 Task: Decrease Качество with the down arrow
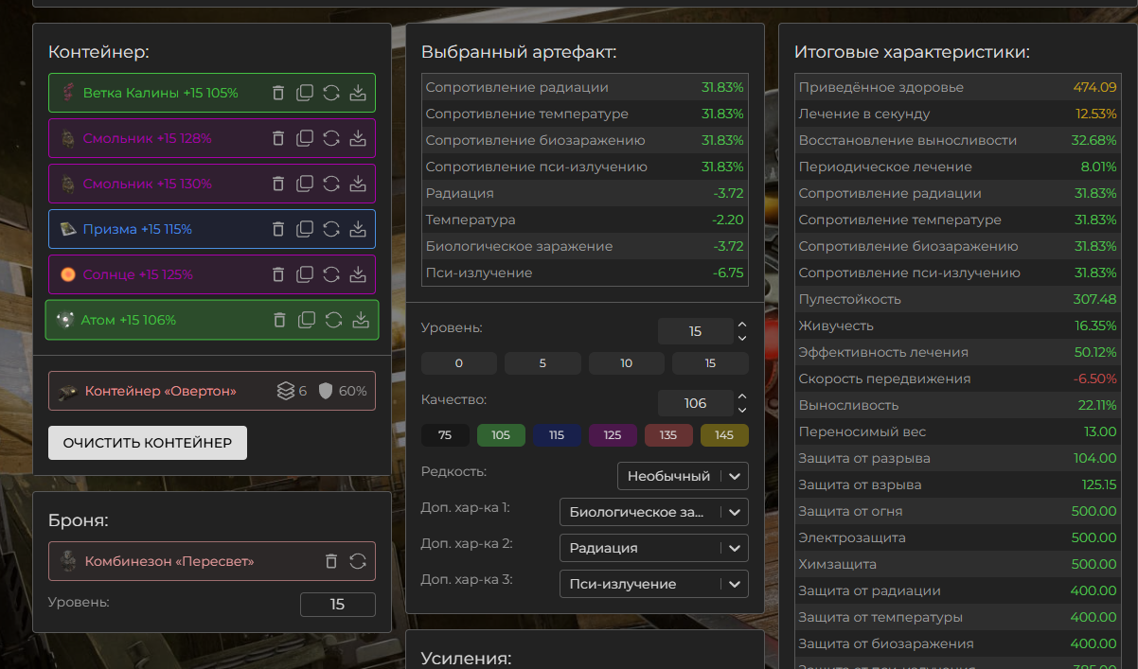[742, 410]
